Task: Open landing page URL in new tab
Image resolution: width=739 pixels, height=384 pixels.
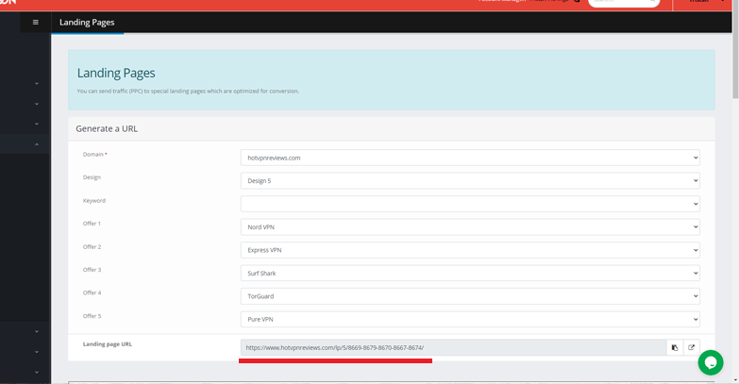Action: point(692,348)
